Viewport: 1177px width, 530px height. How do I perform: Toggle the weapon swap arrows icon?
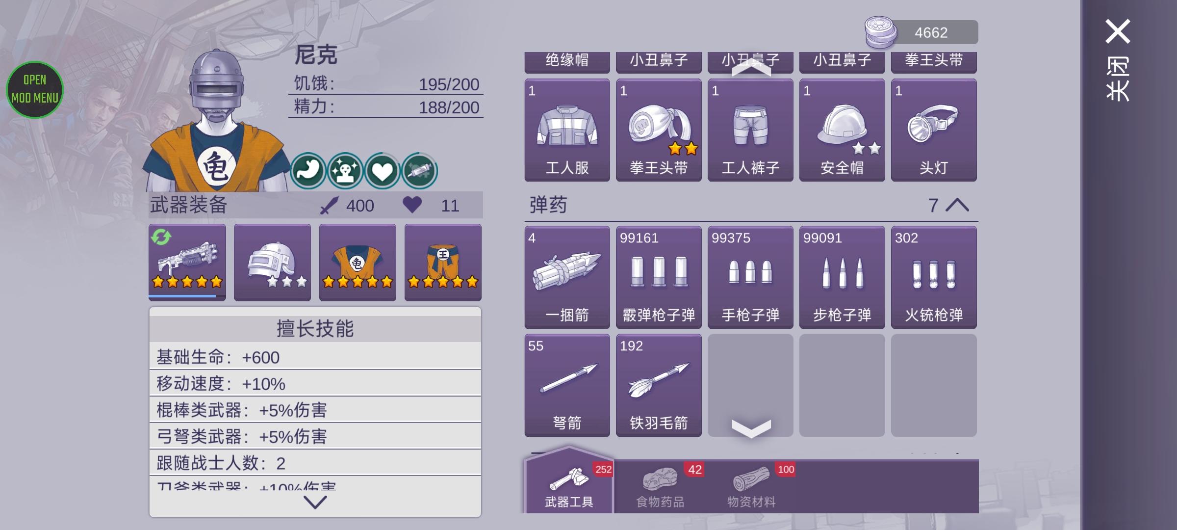(161, 237)
